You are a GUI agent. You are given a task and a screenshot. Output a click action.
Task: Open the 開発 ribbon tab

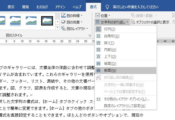tap(26, 7)
